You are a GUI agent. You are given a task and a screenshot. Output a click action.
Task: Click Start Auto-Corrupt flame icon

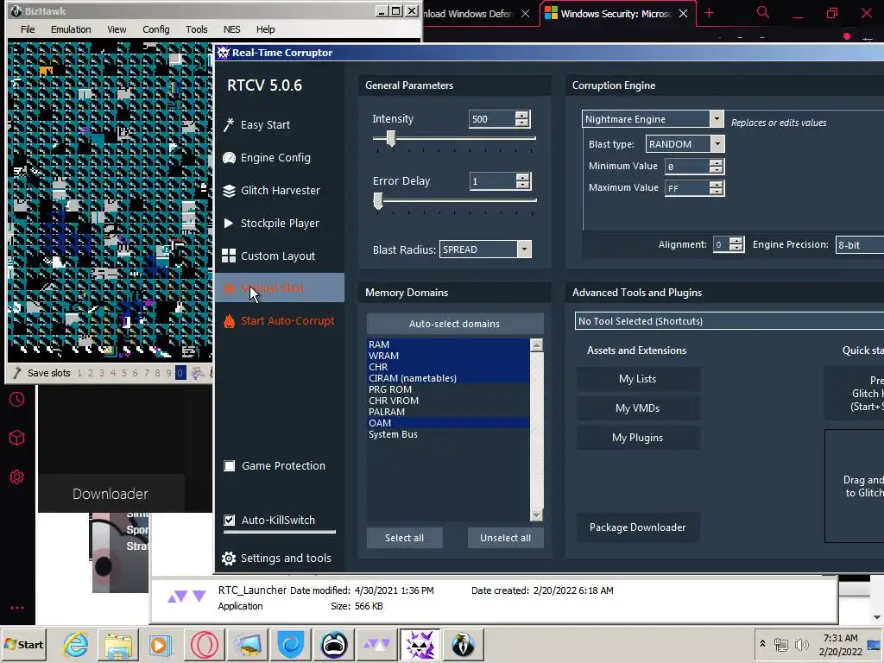point(229,321)
